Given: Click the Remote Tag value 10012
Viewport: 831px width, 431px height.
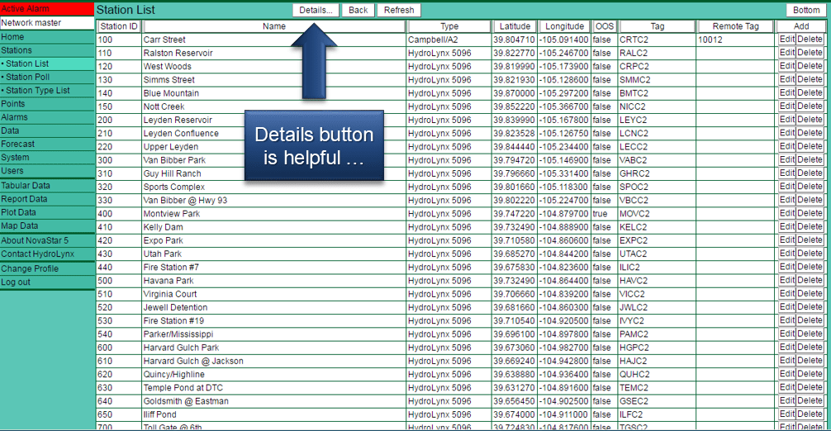Looking at the screenshot, I should point(710,40).
